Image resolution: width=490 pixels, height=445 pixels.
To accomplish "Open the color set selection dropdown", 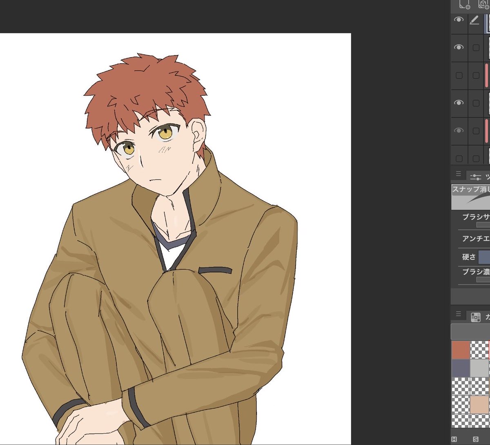I will 470,332.
